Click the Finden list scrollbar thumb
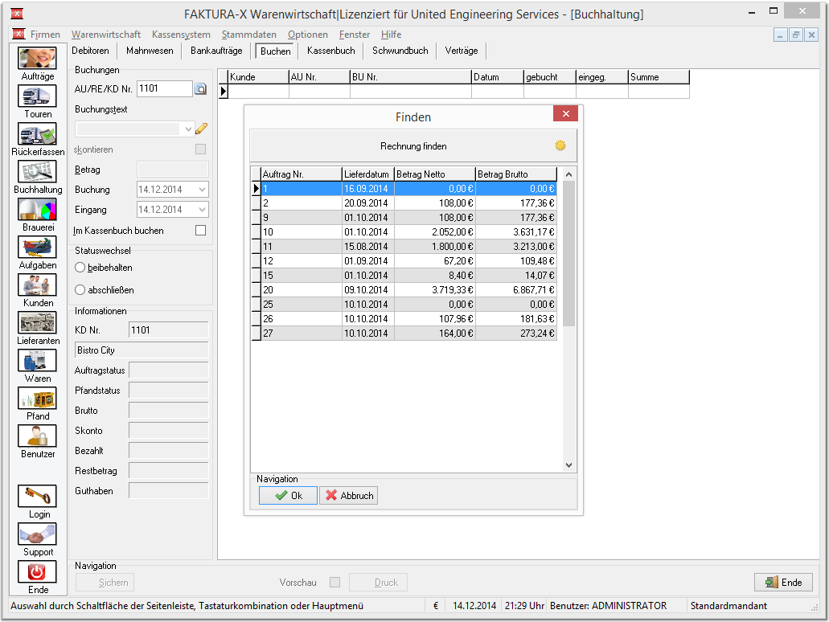This screenshot has width=829, height=622. (x=568, y=254)
